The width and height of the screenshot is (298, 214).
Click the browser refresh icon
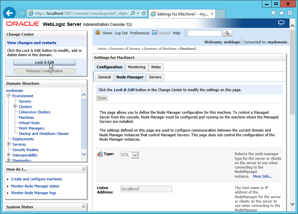(144, 13)
